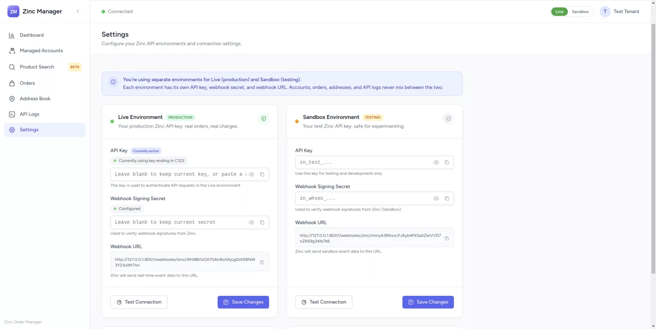The width and height of the screenshot is (656, 329).
Task: Click the Currently active badge
Action: 146,151
